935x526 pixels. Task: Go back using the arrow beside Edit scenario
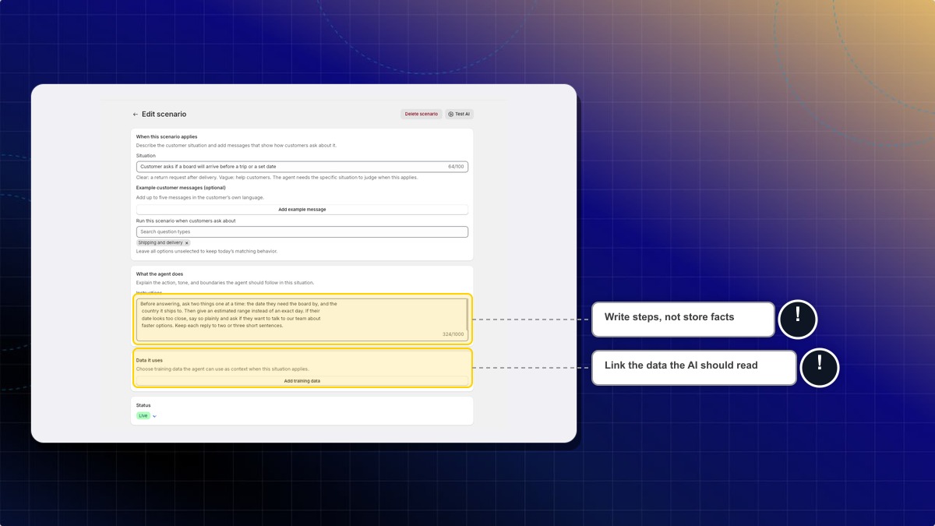click(136, 114)
